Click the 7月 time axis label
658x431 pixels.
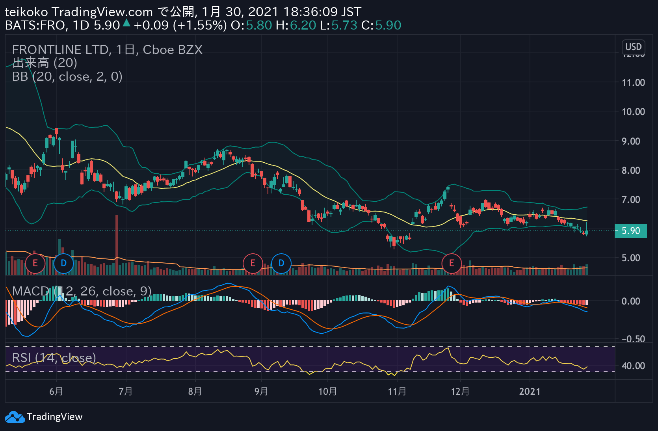(x=126, y=391)
